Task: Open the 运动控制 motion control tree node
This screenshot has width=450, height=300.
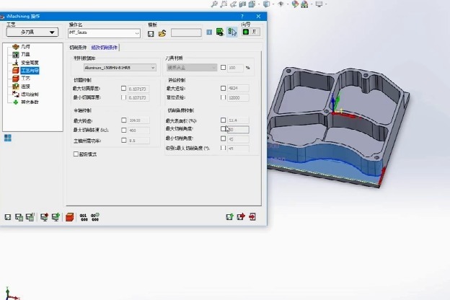Action: [30, 94]
